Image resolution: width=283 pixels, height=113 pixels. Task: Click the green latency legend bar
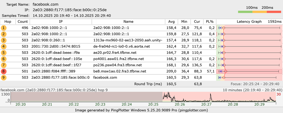245,12
